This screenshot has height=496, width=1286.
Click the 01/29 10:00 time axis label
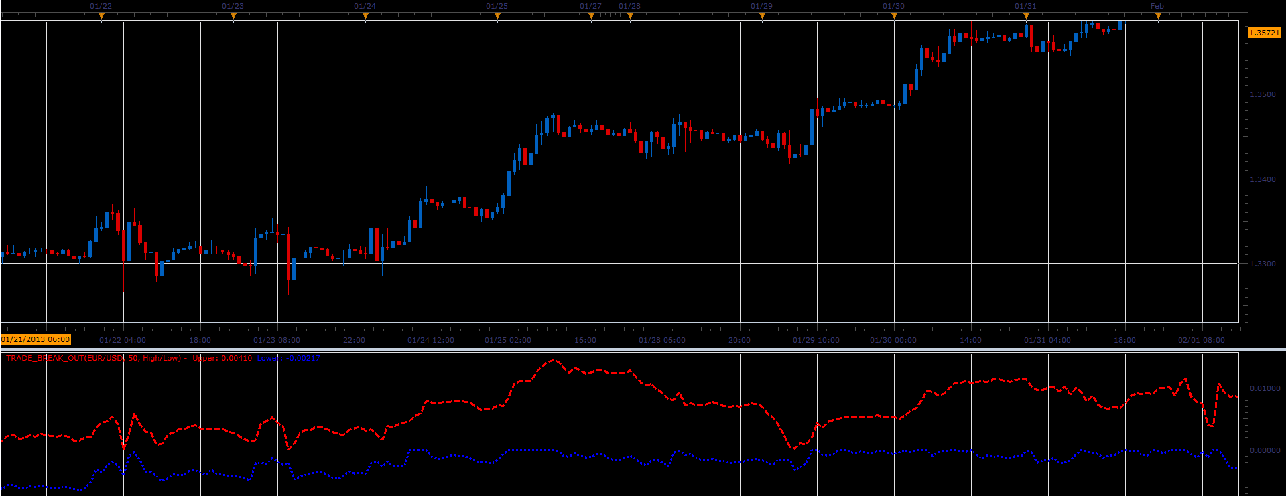point(816,340)
